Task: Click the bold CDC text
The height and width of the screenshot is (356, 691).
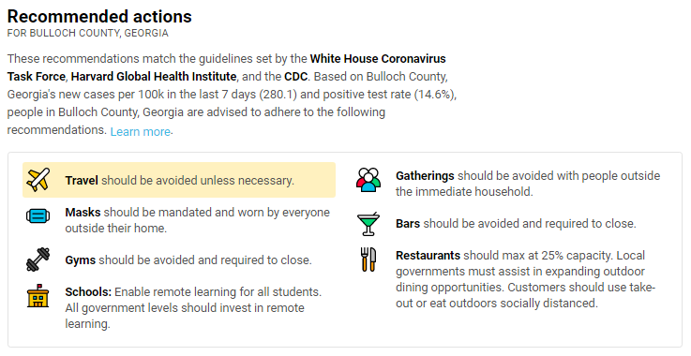Action: pos(295,77)
